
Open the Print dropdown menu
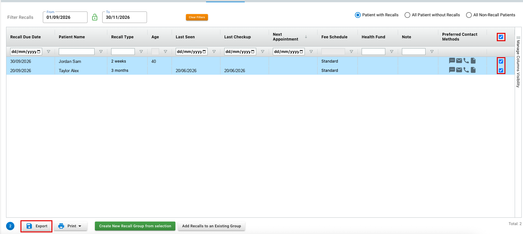click(x=70, y=226)
